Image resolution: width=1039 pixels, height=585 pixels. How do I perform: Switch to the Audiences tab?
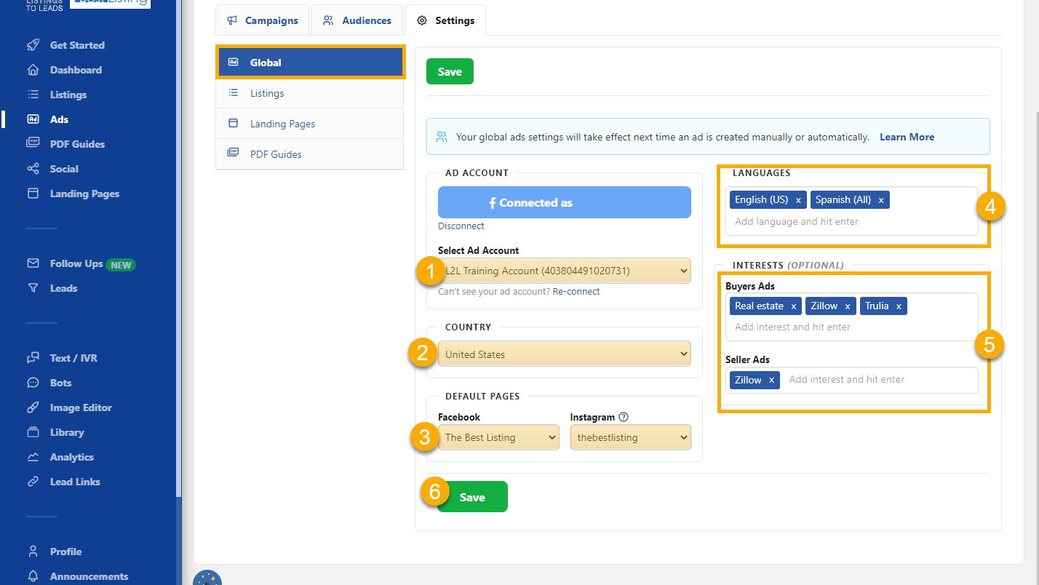click(x=357, y=20)
